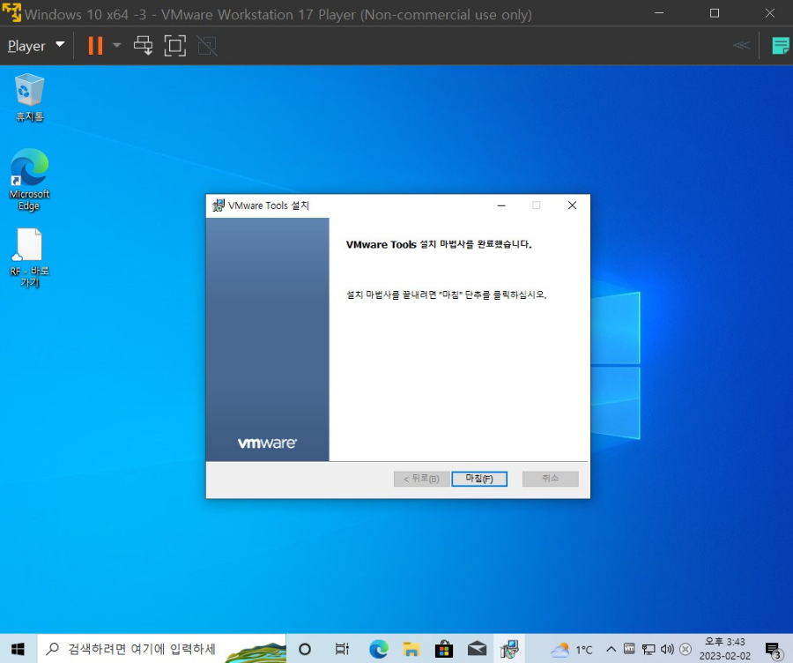Collapse toolbar with the double-arrow icon
The image size is (793, 663).
point(741,46)
